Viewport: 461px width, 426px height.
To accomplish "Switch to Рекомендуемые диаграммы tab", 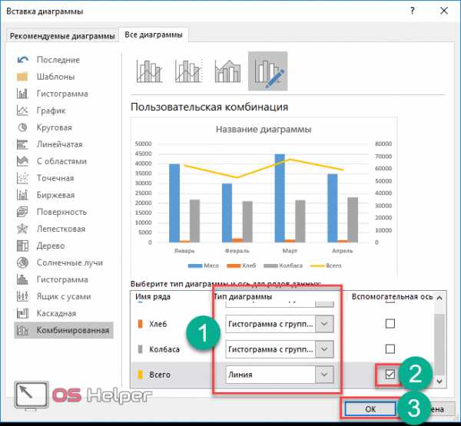I will (x=62, y=36).
